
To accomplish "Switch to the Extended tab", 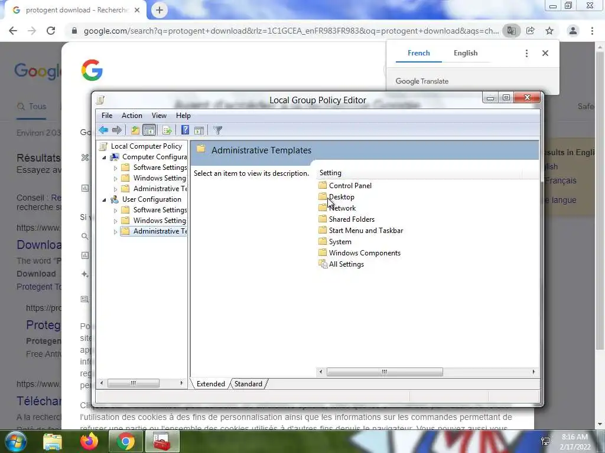I will pyautogui.click(x=211, y=383).
